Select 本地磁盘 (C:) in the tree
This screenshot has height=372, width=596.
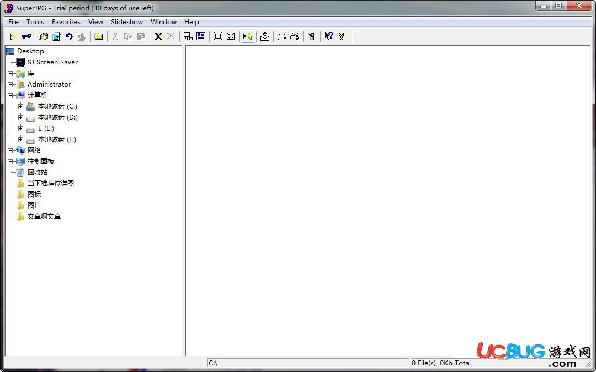coord(57,106)
